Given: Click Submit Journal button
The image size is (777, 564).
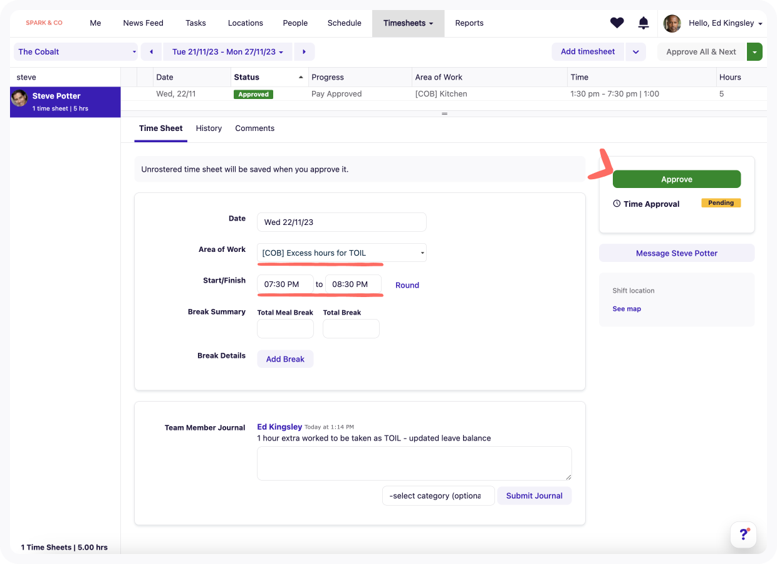Looking at the screenshot, I should (535, 496).
